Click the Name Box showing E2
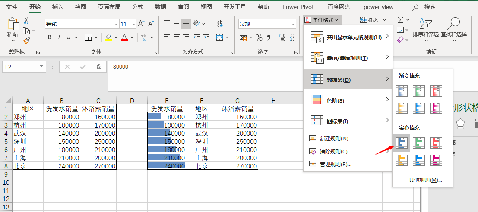The width and height of the screenshot is (478, 212). pyautogui.click(x=24, y=67)
